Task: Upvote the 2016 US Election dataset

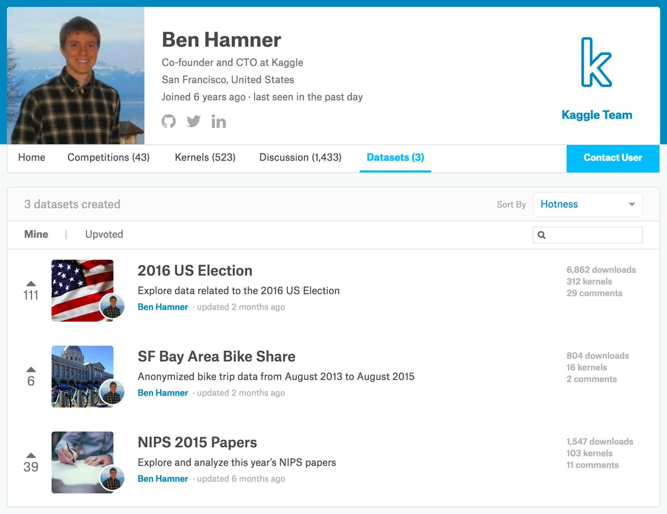Action: point(31,284)
